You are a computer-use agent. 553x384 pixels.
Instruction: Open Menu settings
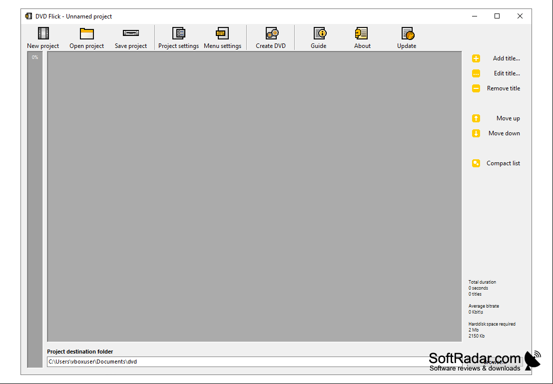coord(222,38)
